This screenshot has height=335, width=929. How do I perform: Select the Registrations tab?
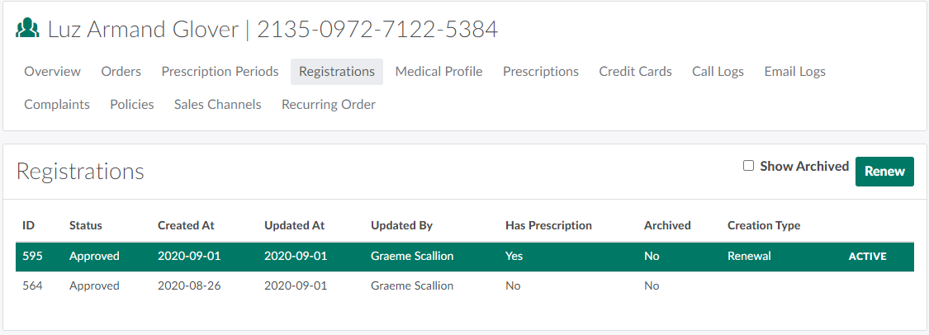click(336, 72)
